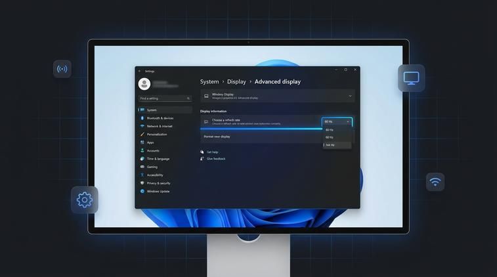
Task: Open the Accounts settings section
Action: 153,150
